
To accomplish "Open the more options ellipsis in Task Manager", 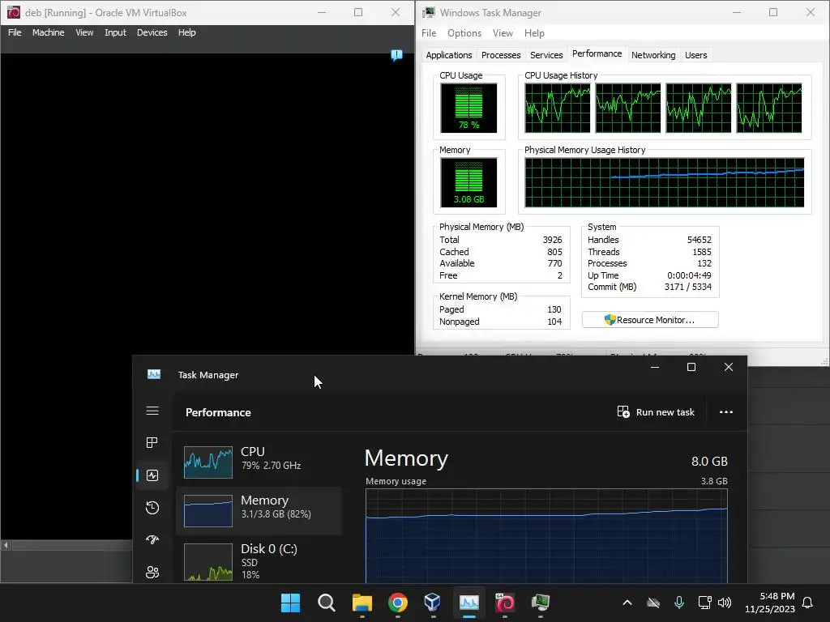I will (x=726, y=412).
